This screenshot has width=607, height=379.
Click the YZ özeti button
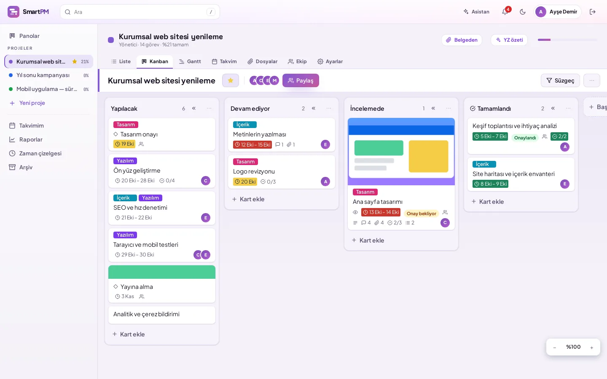pos(509,40)
